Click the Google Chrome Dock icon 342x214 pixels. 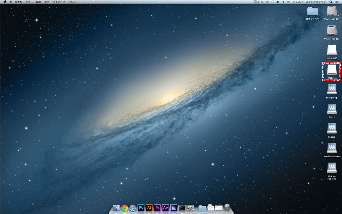[x=125, y=208]
